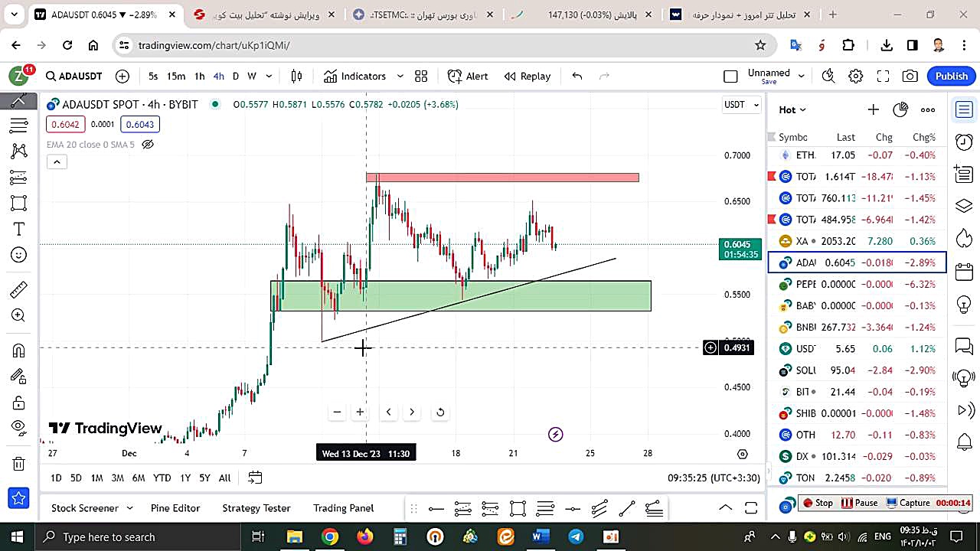Select the rectangle shapes tool
The height and width of the screenshot is (551, 980).
(x=19, y=204)
